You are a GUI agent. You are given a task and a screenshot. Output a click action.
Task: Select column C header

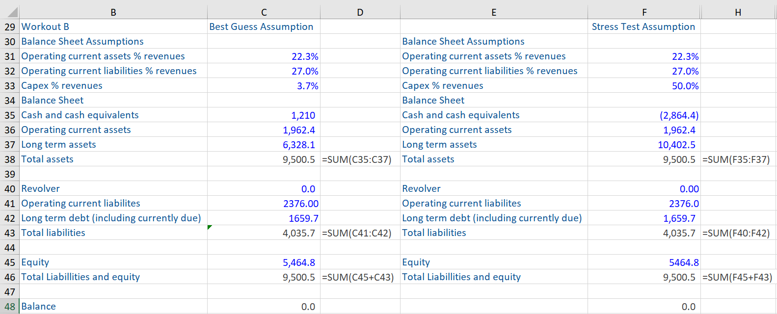coord(264,12)
